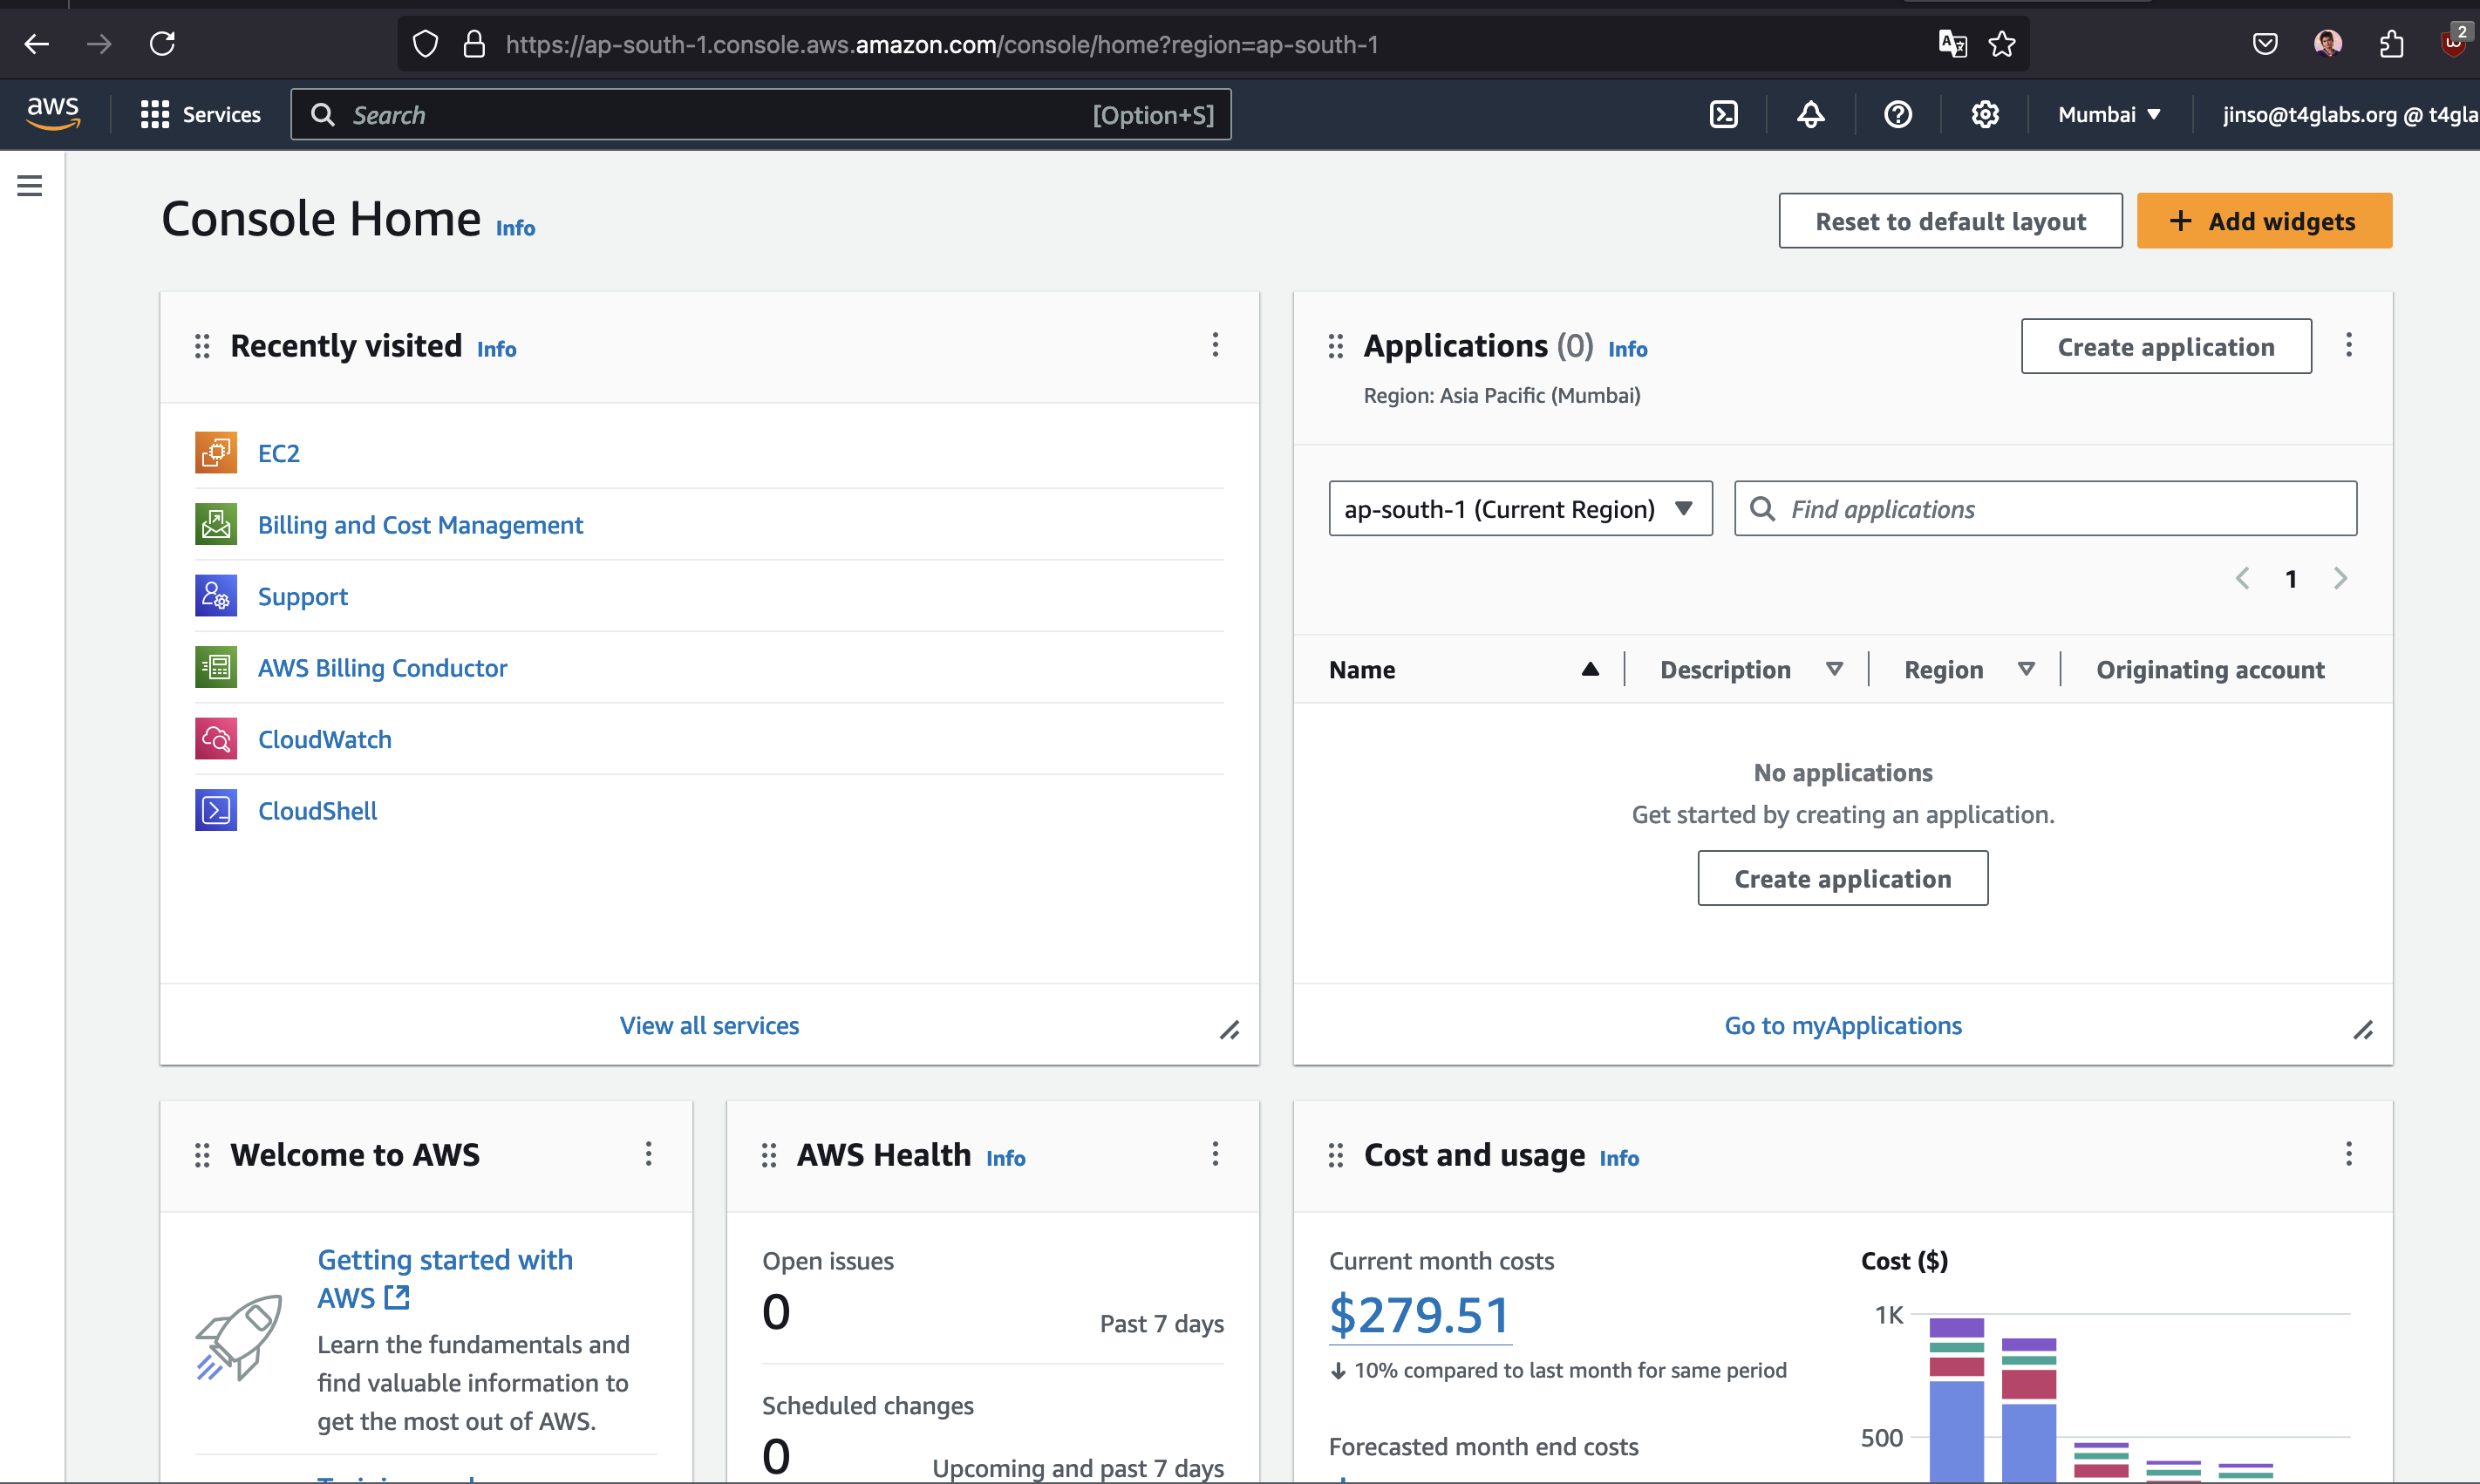Click the bookmark star in the address bar
Image resolution: width=2480 pixels, height=1484 pixels.
coord(2003,43)
